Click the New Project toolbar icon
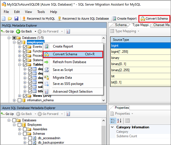This screenshot has height=145, width=171. click(x=4, y=19)
